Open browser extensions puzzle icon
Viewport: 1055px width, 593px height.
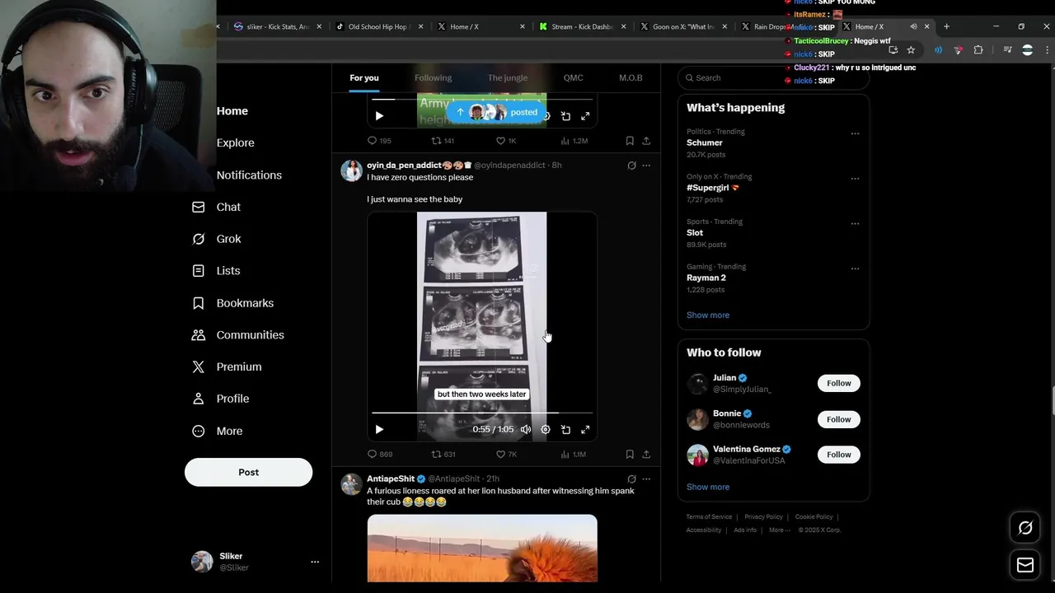(x=978, y=50)
